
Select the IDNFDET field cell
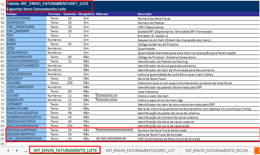(26, 70)
